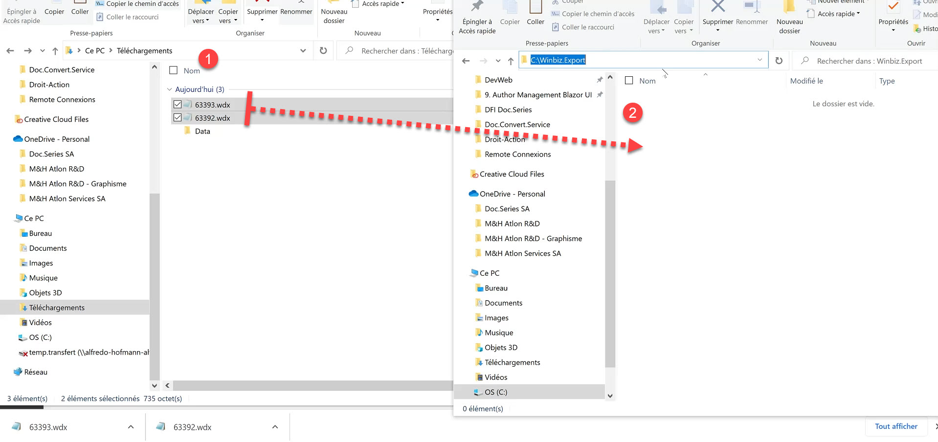Click the 63393.wdx file icon in the list
Viewport: 938px width, 442px height.
pos(187,105)
